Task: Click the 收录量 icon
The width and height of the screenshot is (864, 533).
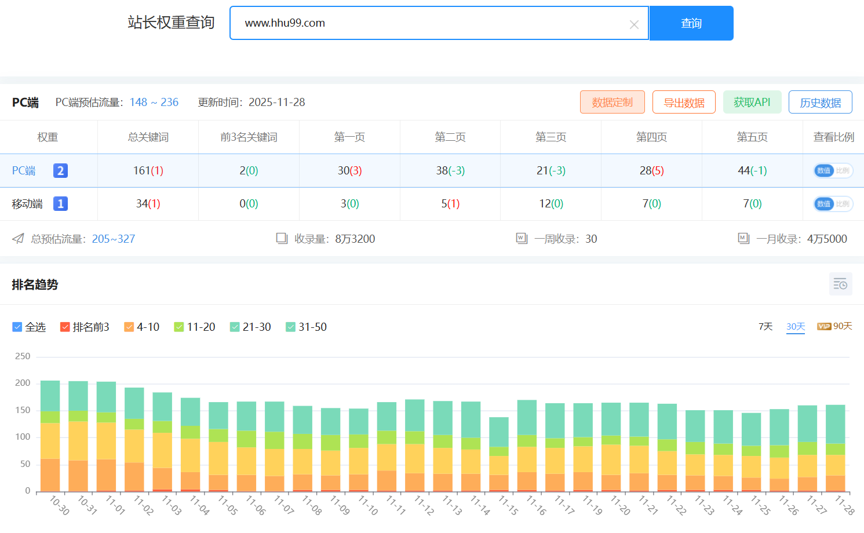Action: tap(282, 238)
